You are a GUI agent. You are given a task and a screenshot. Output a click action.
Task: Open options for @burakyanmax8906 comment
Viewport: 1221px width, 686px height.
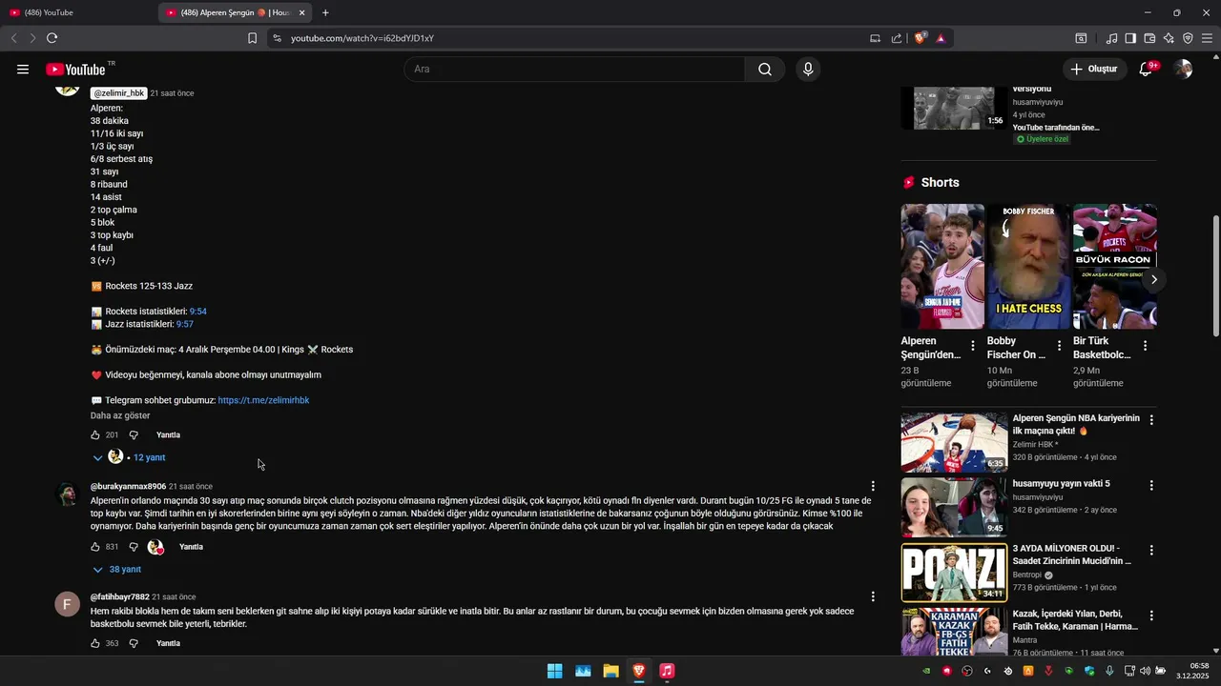(x=872, y=486)
